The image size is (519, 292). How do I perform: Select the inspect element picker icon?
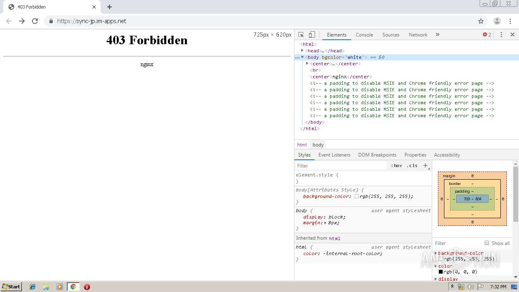coord(301,35)
